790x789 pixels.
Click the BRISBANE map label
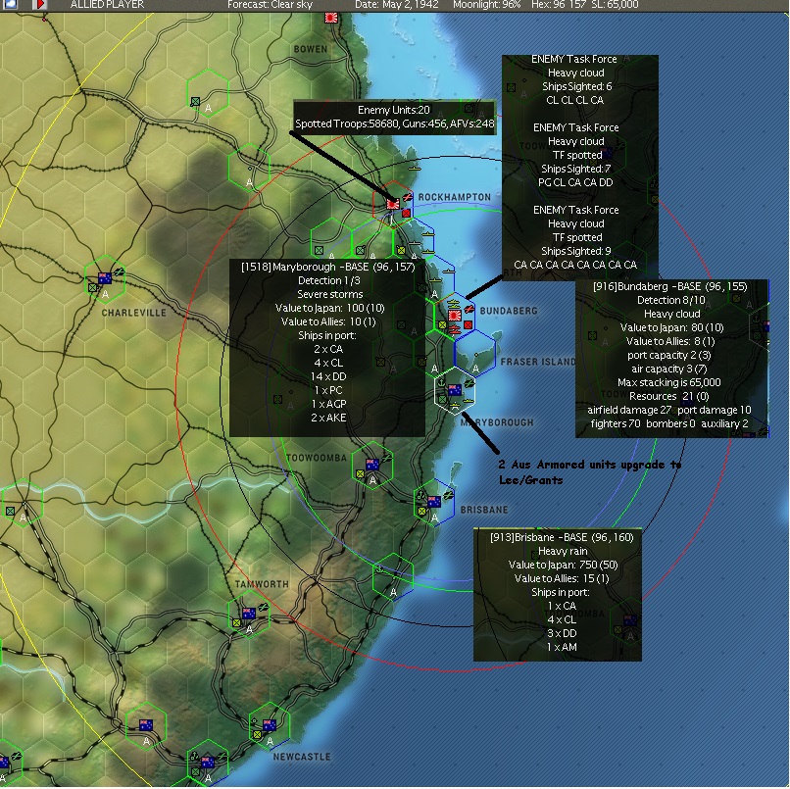(x=484, y=510)
